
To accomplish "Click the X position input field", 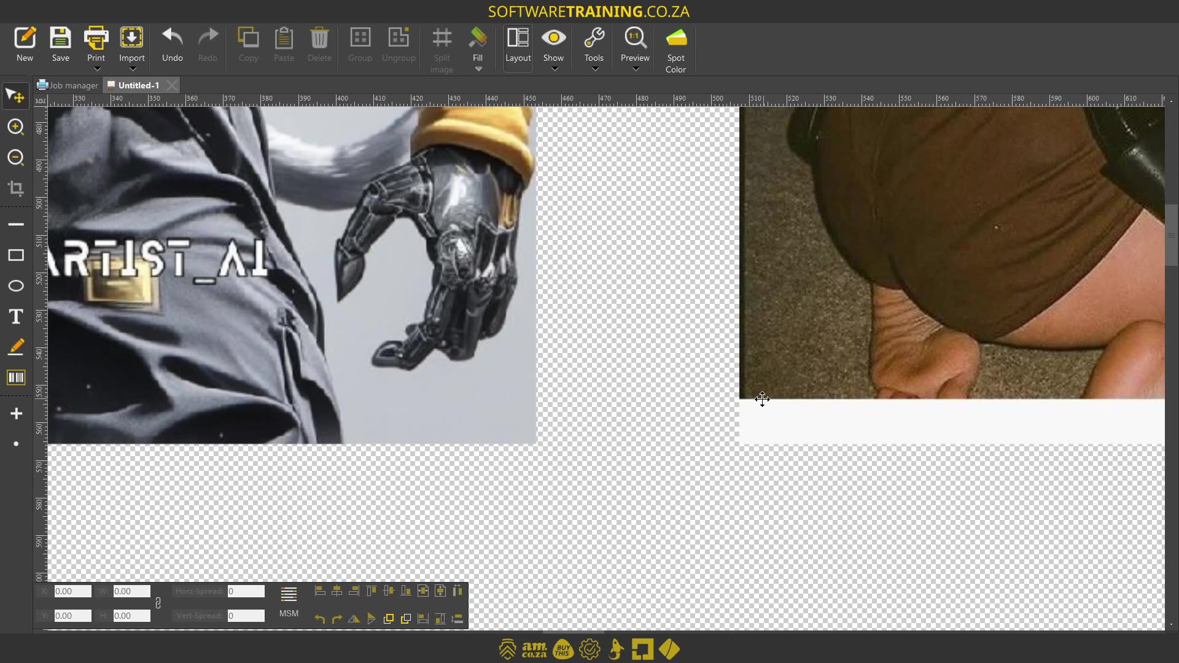I will point(72,591).
